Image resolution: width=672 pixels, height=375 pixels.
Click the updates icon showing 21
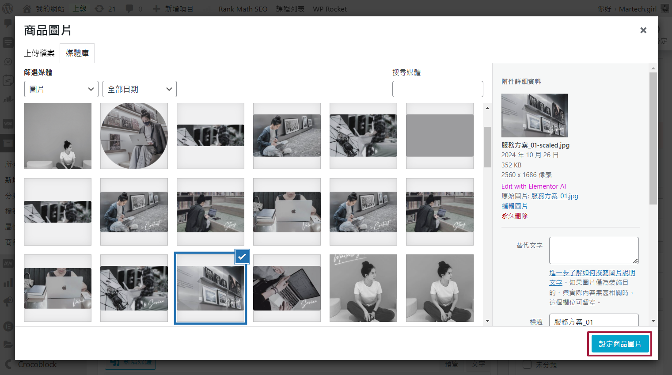100,9
